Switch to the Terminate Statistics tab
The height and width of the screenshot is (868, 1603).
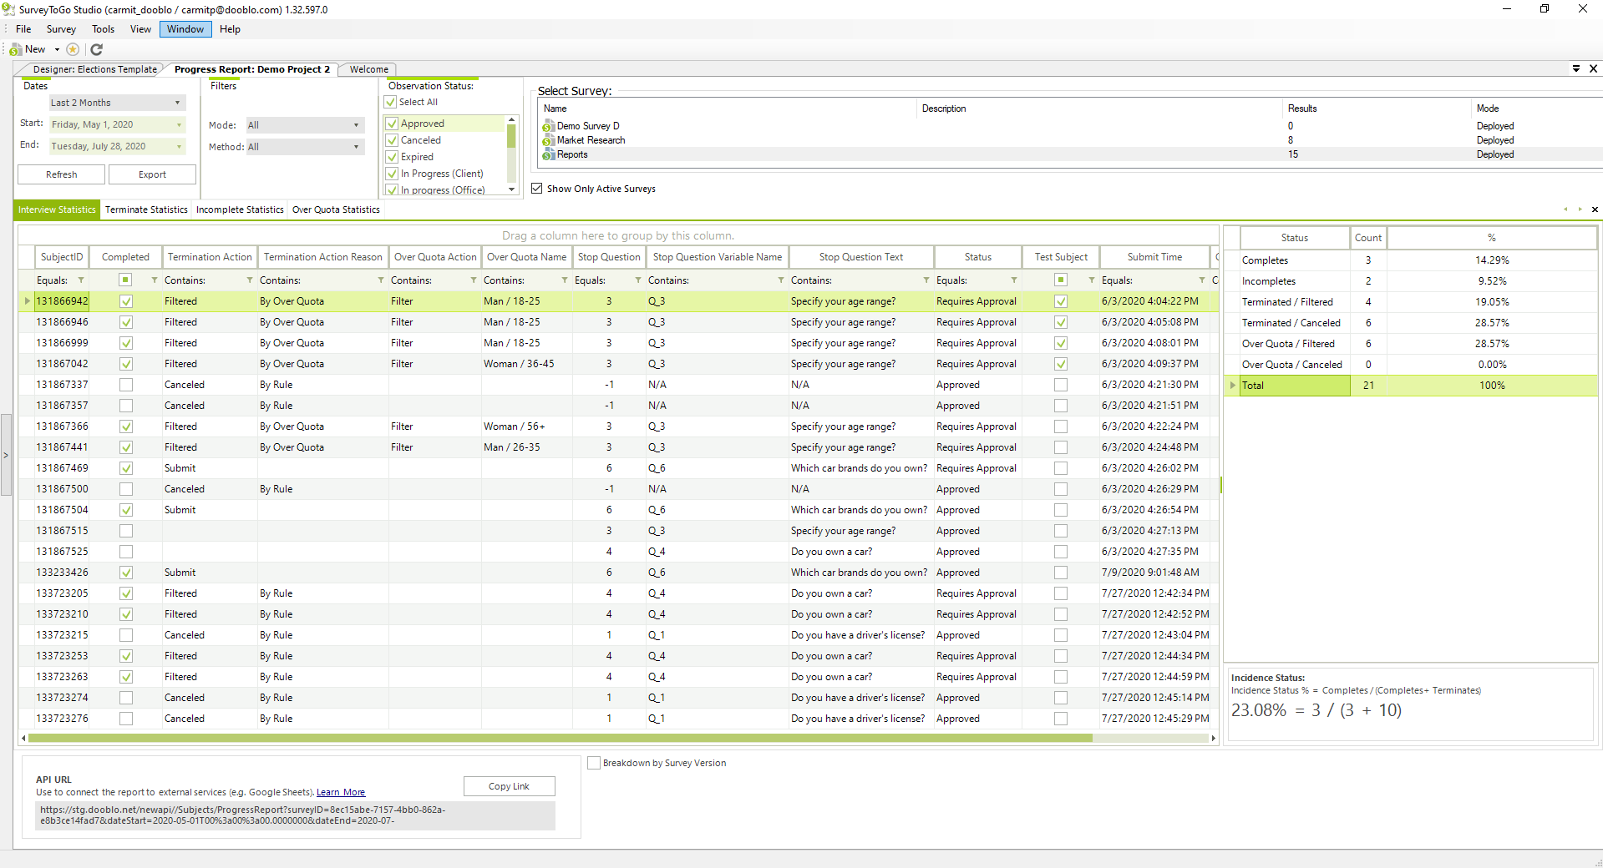[146, 209]
